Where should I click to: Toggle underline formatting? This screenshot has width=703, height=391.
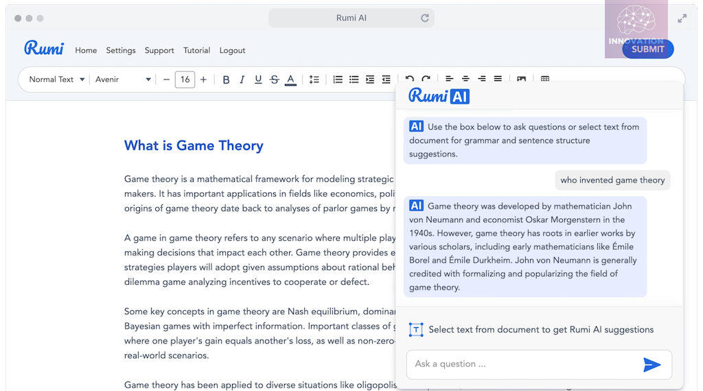pyautogui.click(x=258, y=80)
